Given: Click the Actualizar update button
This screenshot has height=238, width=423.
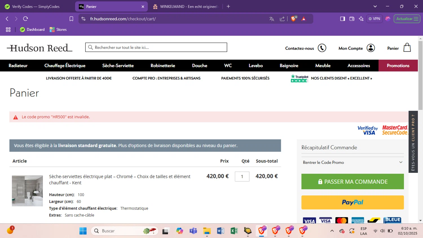Looking at the screenshot, I should pyautogui.click(x=407, y=19).
